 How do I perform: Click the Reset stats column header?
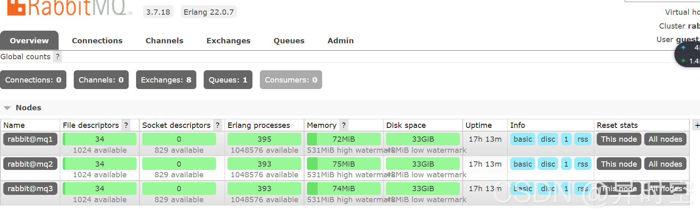pos(617,125)
